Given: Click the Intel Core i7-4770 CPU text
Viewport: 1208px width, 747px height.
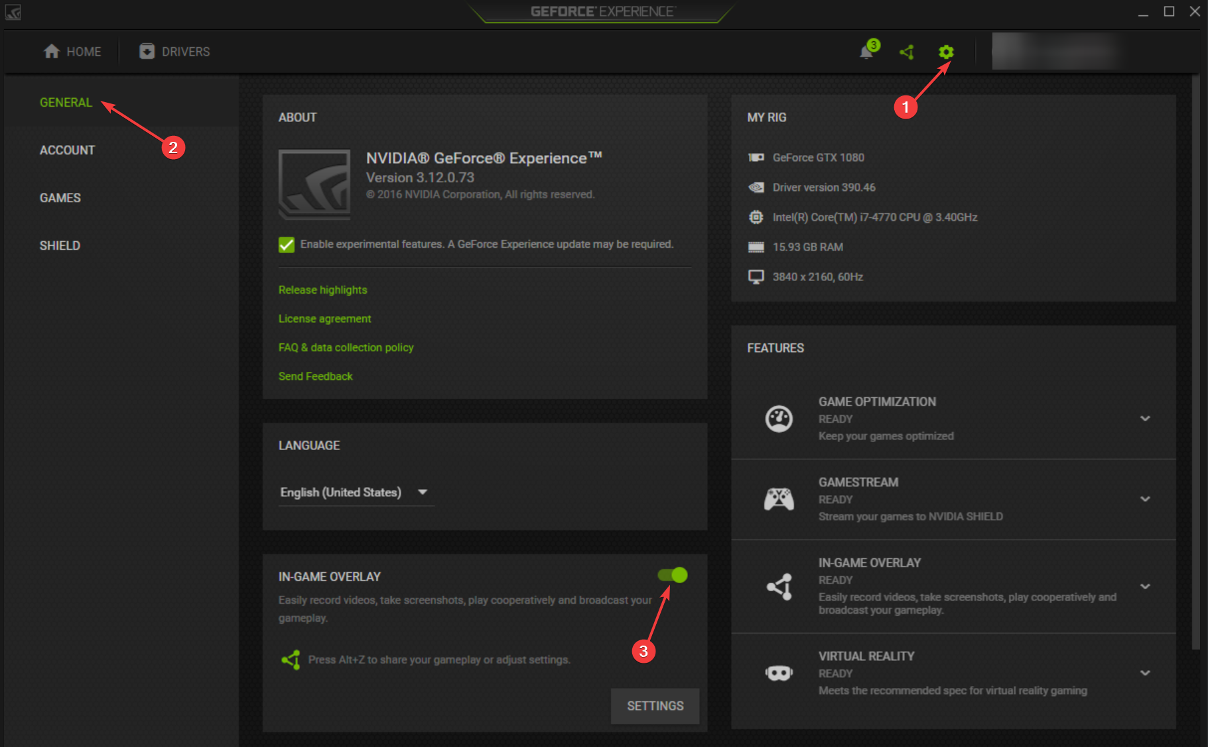Looking at the screenshot, I should pyautogui.click(x=874, y=217).
